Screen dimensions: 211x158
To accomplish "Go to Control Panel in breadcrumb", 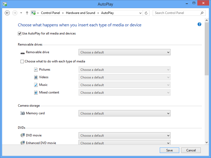I will (x=50, y=13).
